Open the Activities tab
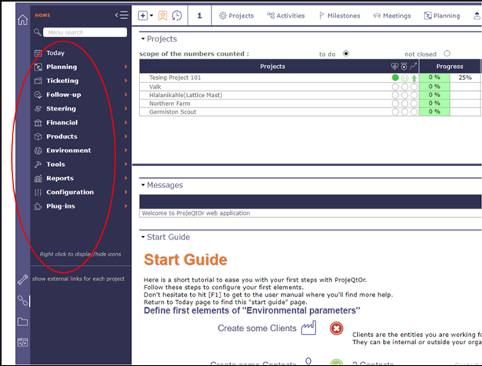Viewport: 482px width, 366px height. click(286, 15)
